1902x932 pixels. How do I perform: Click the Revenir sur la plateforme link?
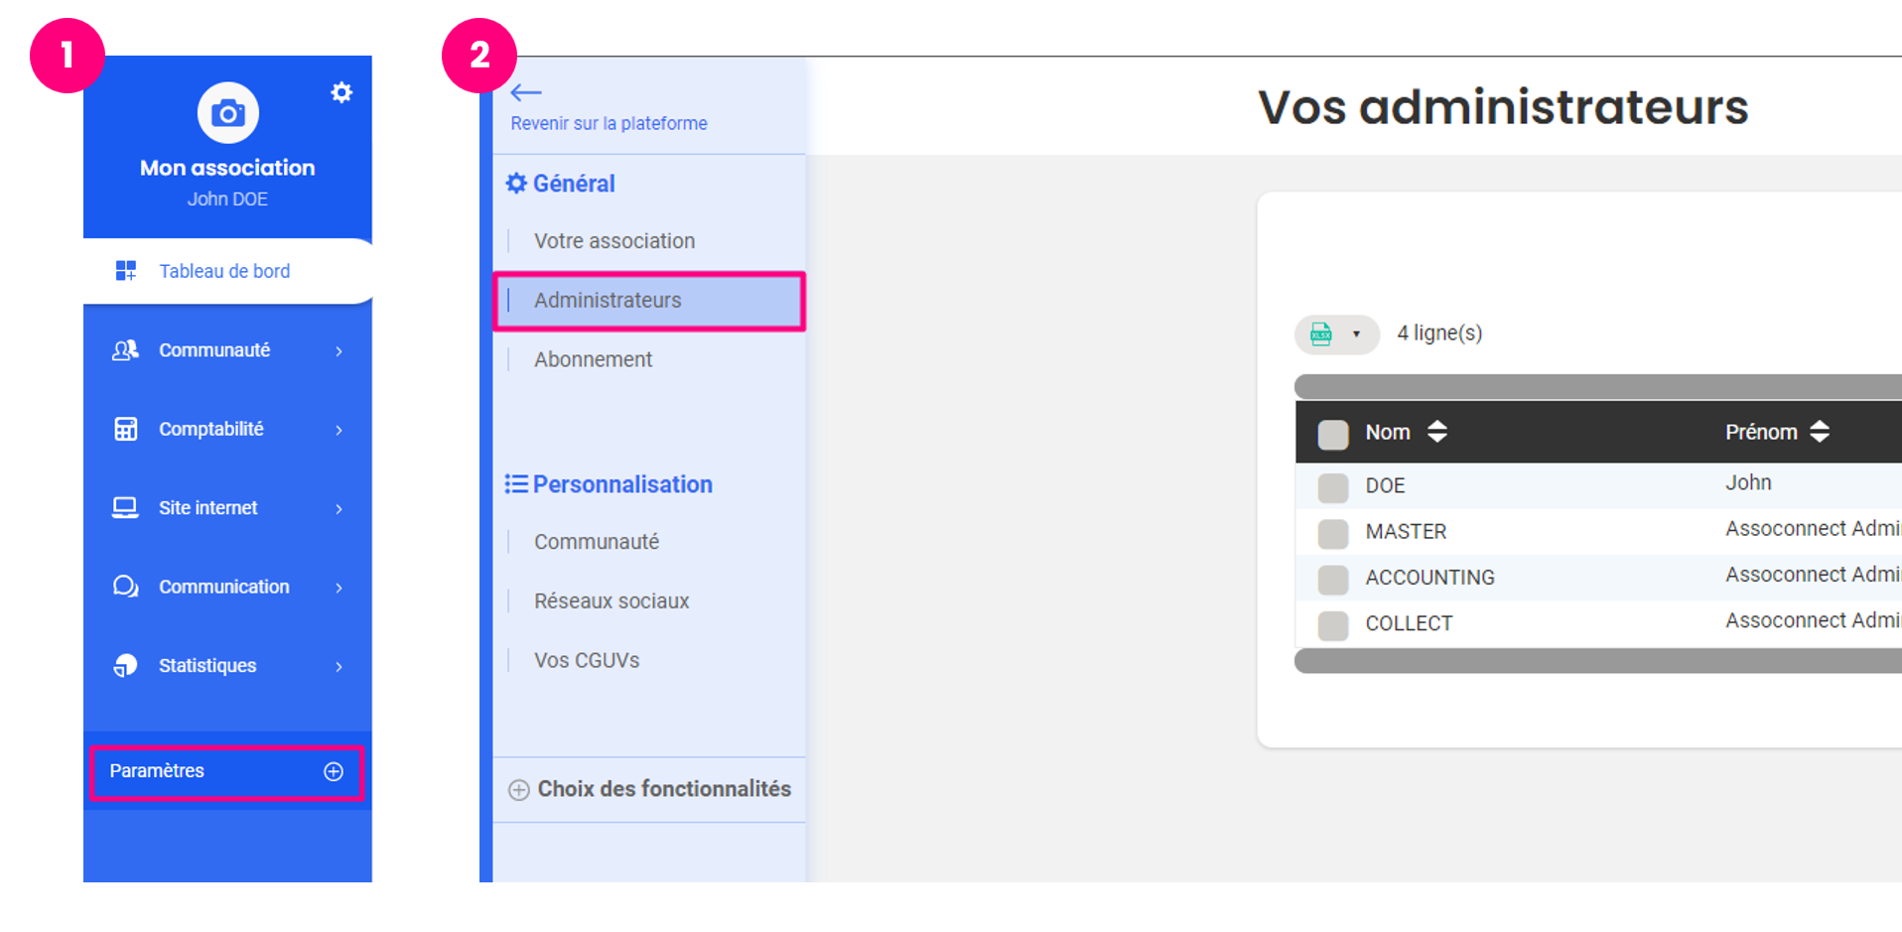[x=609, y=123]
